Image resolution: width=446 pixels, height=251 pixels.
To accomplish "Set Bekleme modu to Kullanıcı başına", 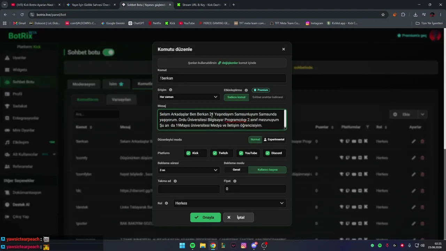I will point(268,170).
